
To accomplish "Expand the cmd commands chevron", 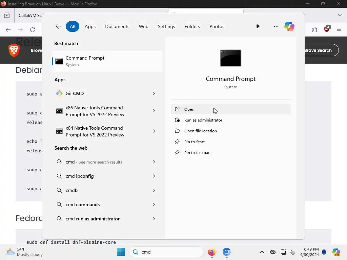I will point(154,204).
